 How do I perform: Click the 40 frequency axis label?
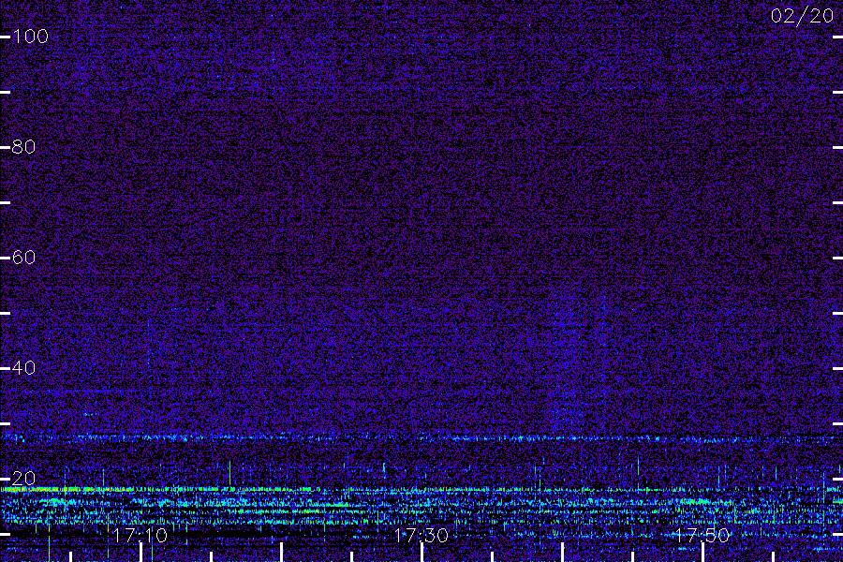point(23,368)
